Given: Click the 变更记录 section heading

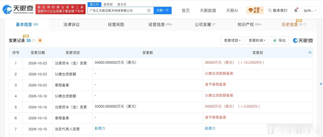Looking at the screenshot, I should (17, 40).
